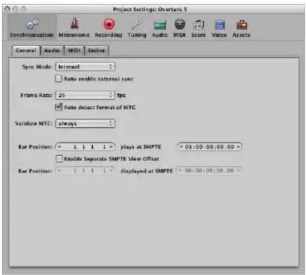Viewport: 306px width, 275px height.
Task: Open the Synchronization settings pane
Action: click(32, 28)
